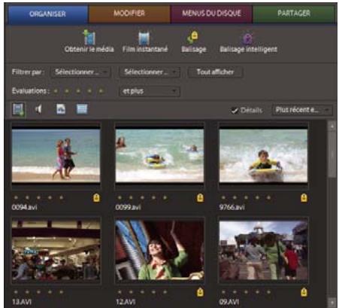Image resolution: width=339 pixels, height=308 pixels.
Task: Click the tag icon on 9766.avi
Action: [304, 198]
